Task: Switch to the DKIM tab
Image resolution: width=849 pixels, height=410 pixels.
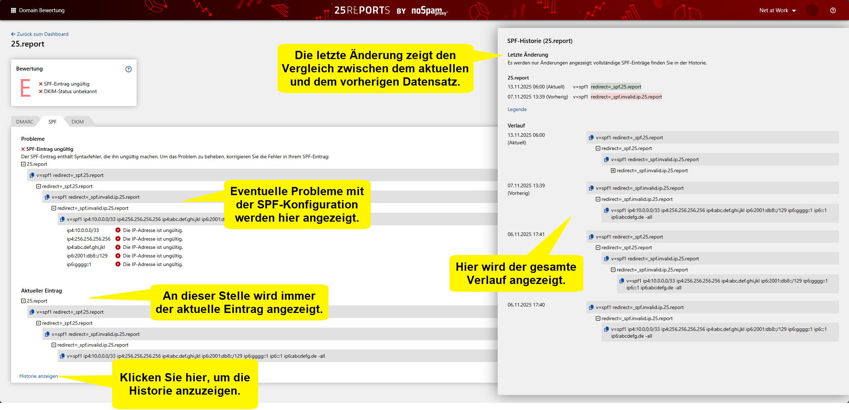Action: [77, 122]
